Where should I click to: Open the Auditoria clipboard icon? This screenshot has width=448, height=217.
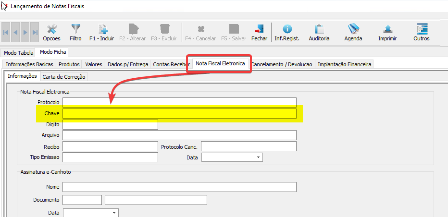(319, 30)
